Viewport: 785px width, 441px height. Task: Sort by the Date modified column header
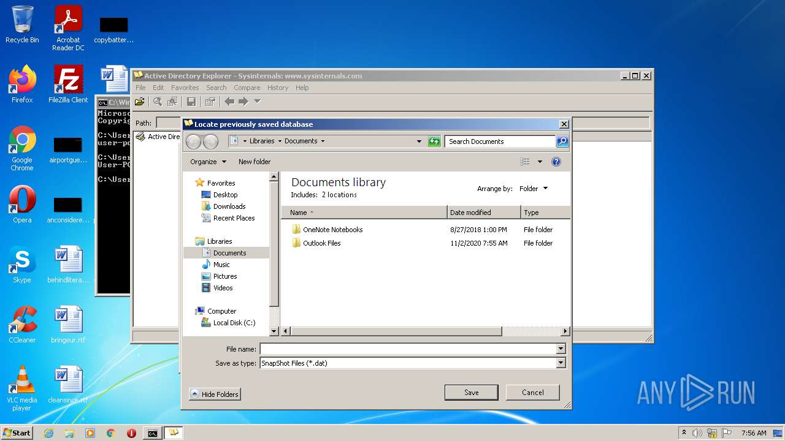click(x=484, y=213)
